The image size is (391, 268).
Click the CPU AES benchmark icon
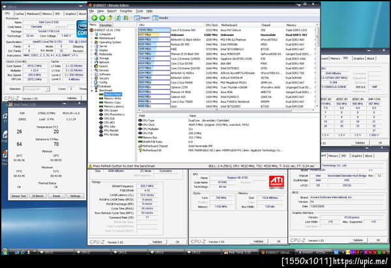[101, 123]
